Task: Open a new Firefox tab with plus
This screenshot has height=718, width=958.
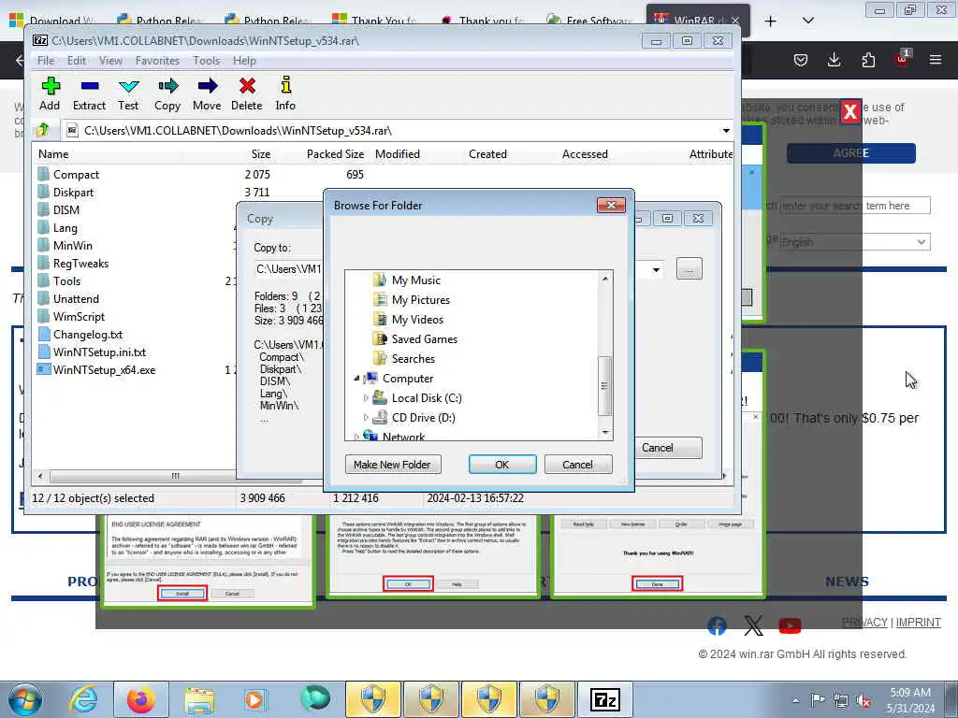Action: coord(771,22)
